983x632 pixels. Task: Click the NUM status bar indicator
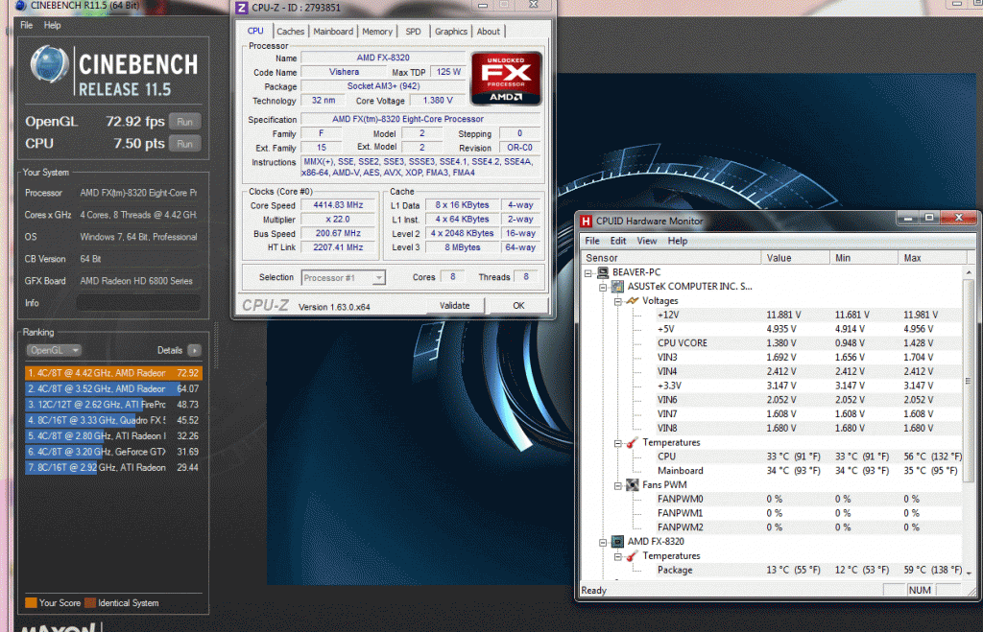tap(920, 590)
